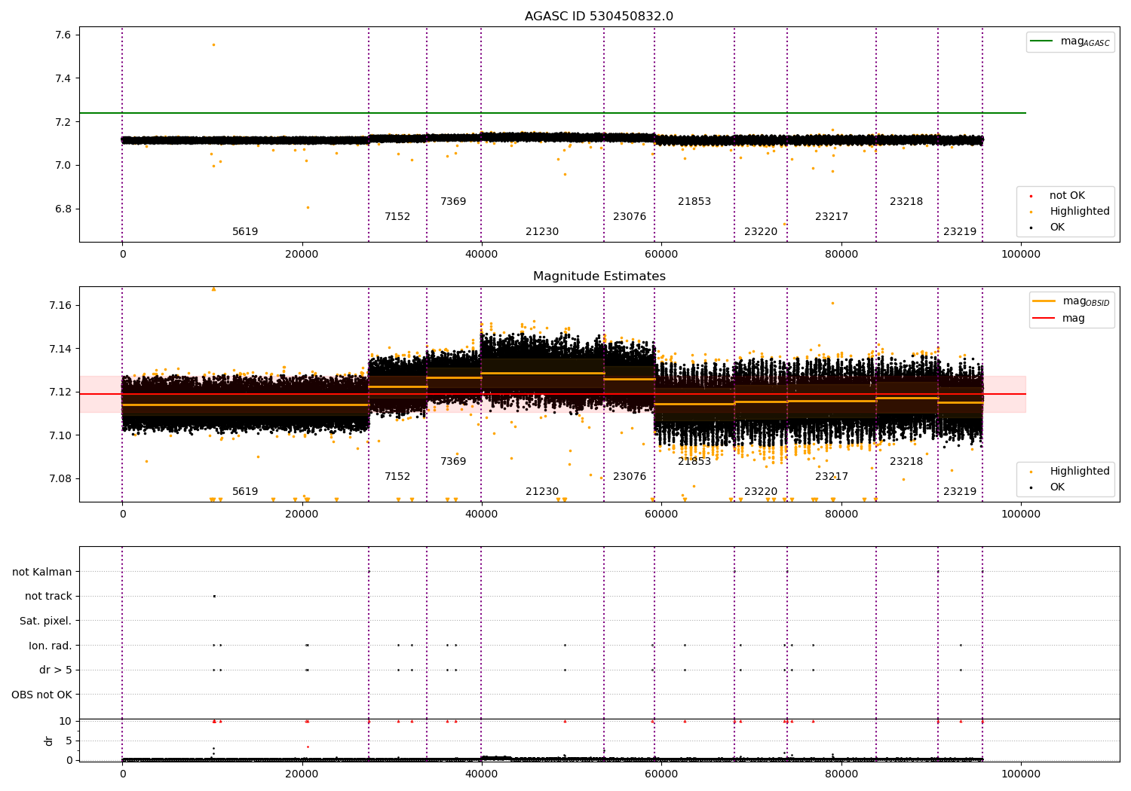The width and height of the screenshot is (1131, 791).
Task: Click the 6.8 y-tick on top plot
Action: (x=63, y=209)
